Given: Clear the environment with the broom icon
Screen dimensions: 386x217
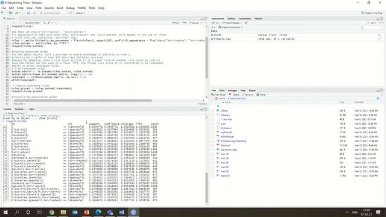Looking at the screenshot, I should [246, 23].
